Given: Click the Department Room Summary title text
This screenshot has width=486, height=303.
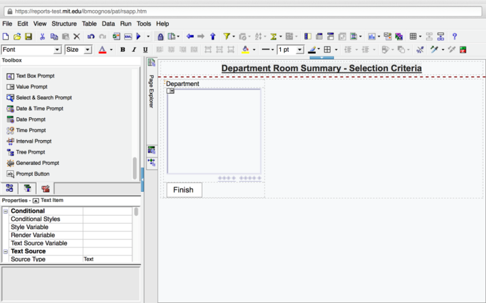Looking at the screenshot, I should point(321,69).
